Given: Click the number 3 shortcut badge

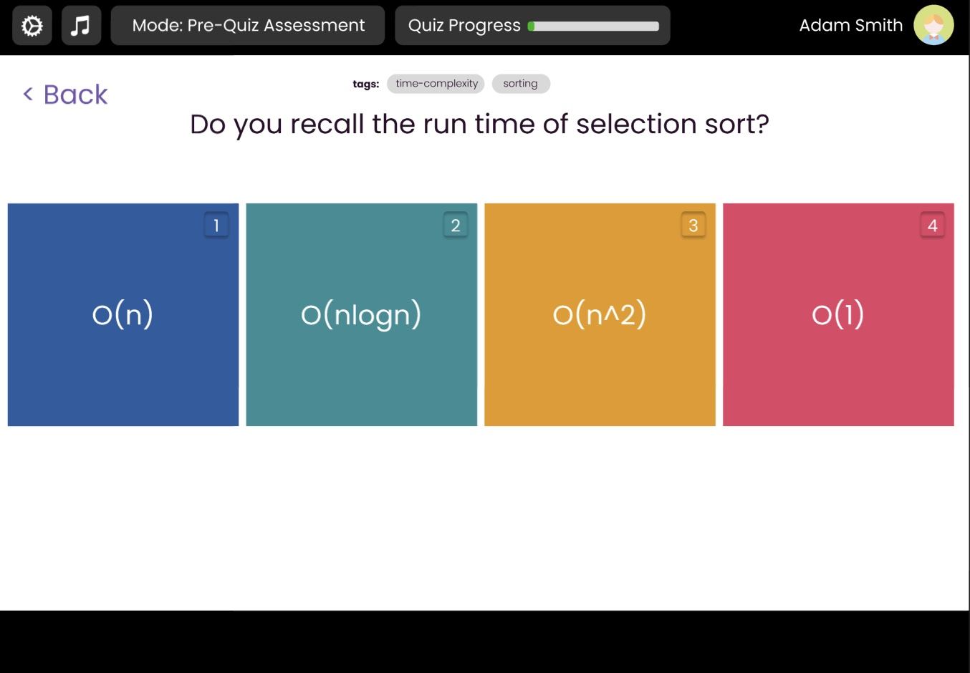Looking at the screenshot, I should pos(693,226).
